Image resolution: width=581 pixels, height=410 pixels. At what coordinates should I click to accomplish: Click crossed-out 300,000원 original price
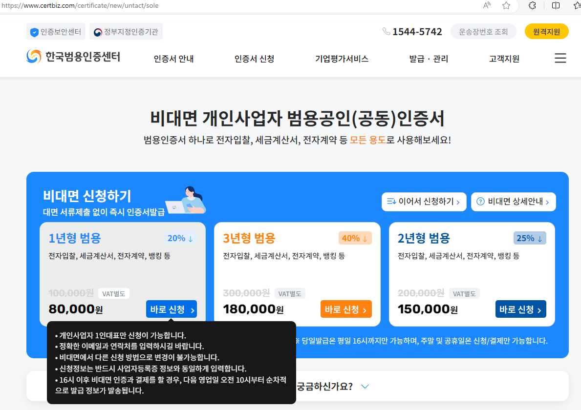point(246,293)
